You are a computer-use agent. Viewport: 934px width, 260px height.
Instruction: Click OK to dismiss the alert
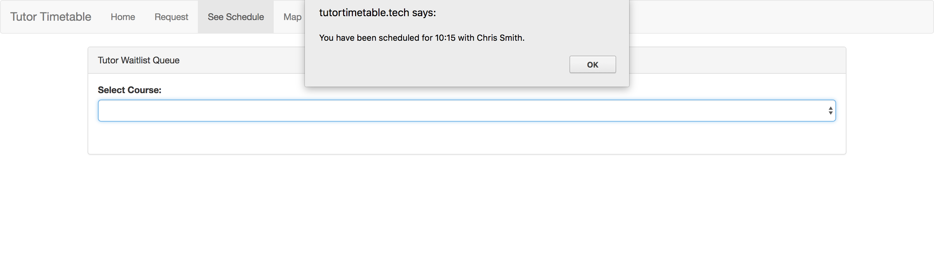coord(592,64)
